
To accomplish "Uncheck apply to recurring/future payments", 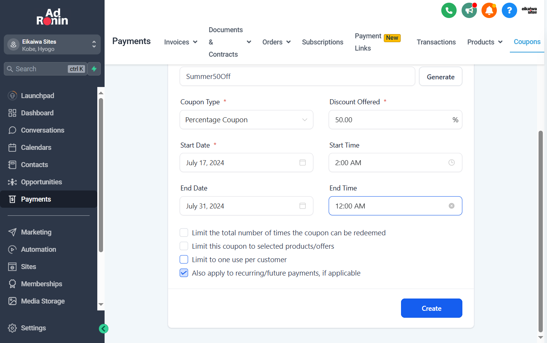I will pyautogui.click(x=184, y=273).
